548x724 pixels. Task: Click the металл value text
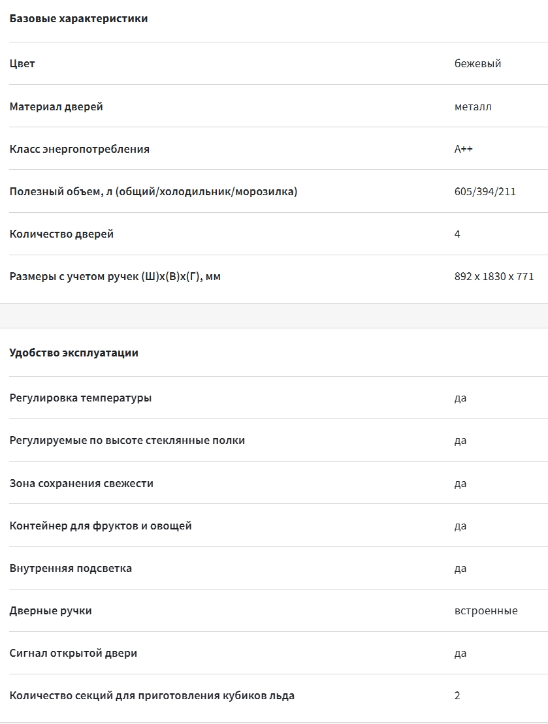pos(473,106)
